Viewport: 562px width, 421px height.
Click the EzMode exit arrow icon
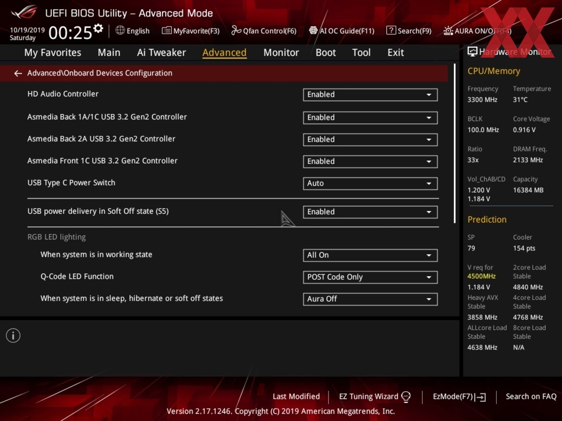[480, 397]
